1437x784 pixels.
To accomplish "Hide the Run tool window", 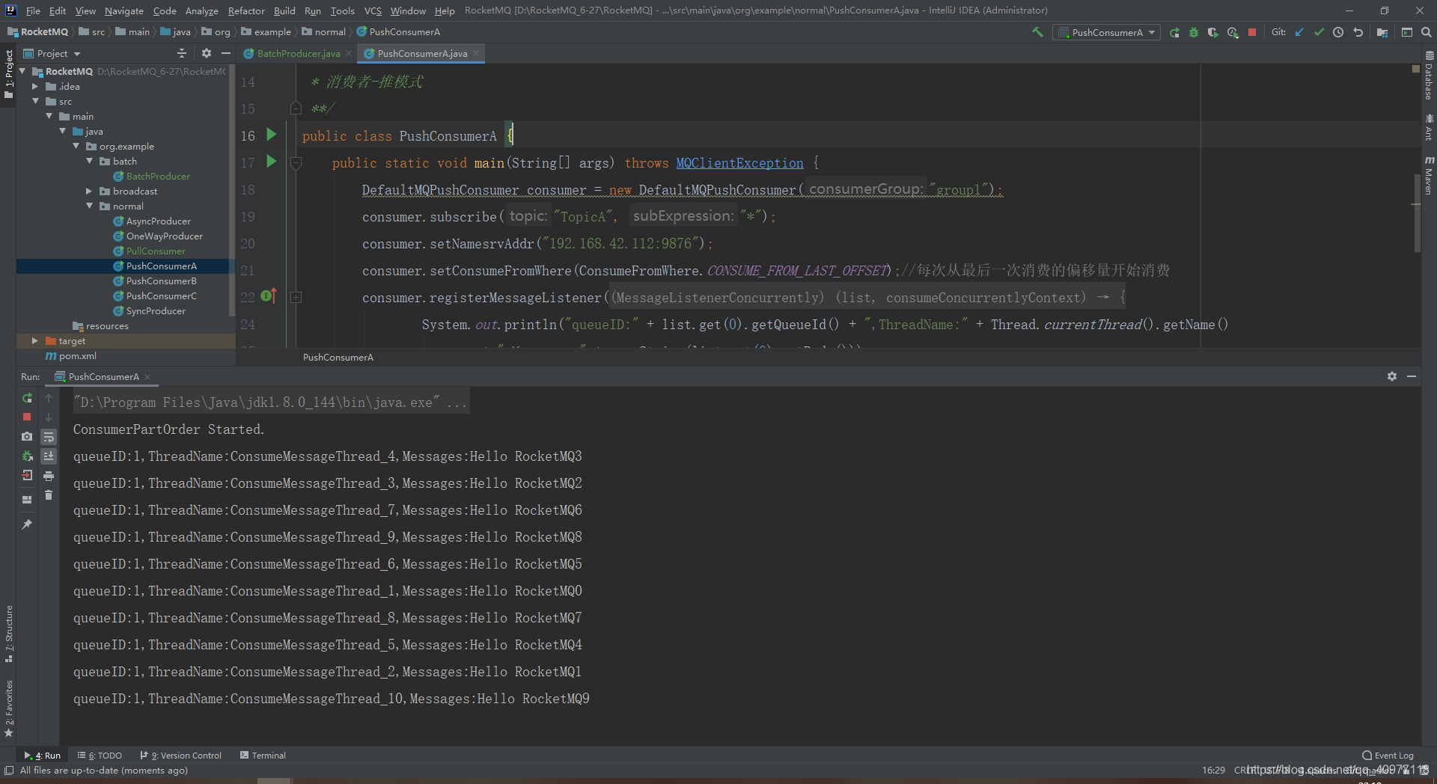I will (1412, 376).
